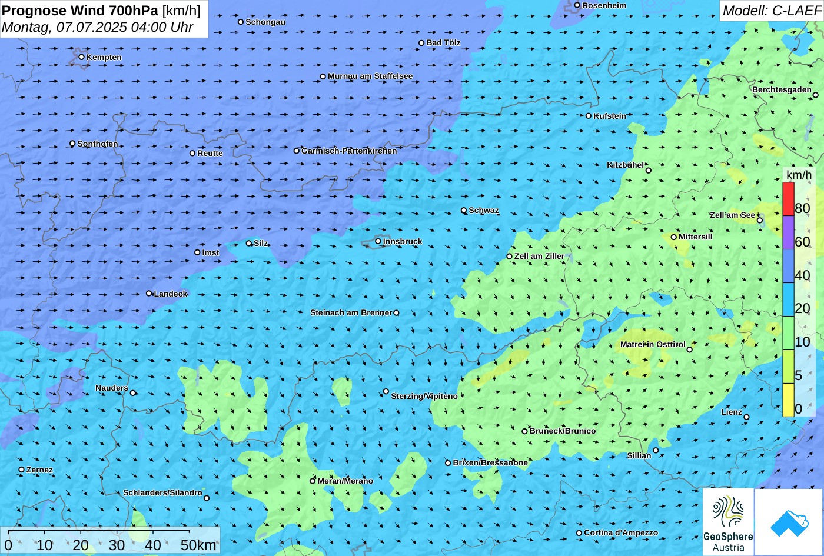Click the green 10 km/h legend swatch
The width and height of the screenshot is (824, 556).
788,333
